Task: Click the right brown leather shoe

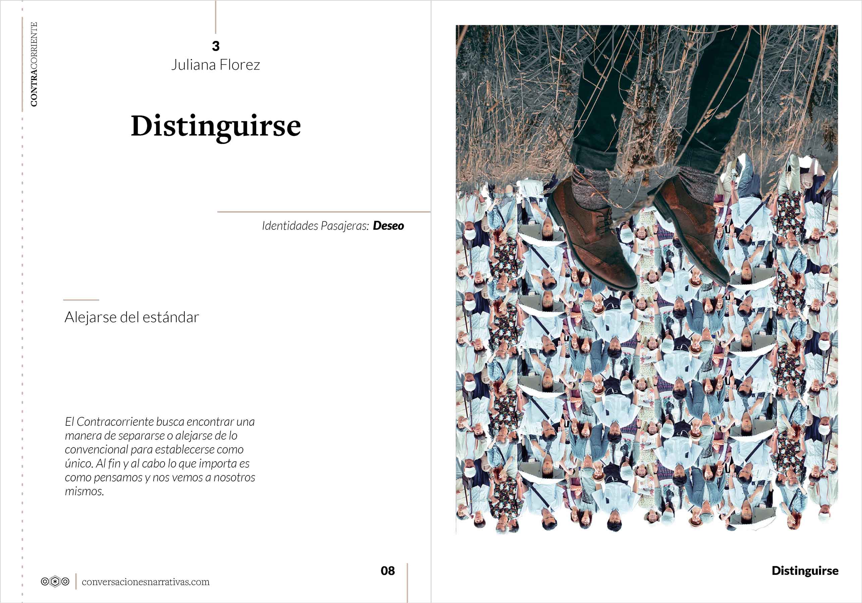Action: coord(691,229)
